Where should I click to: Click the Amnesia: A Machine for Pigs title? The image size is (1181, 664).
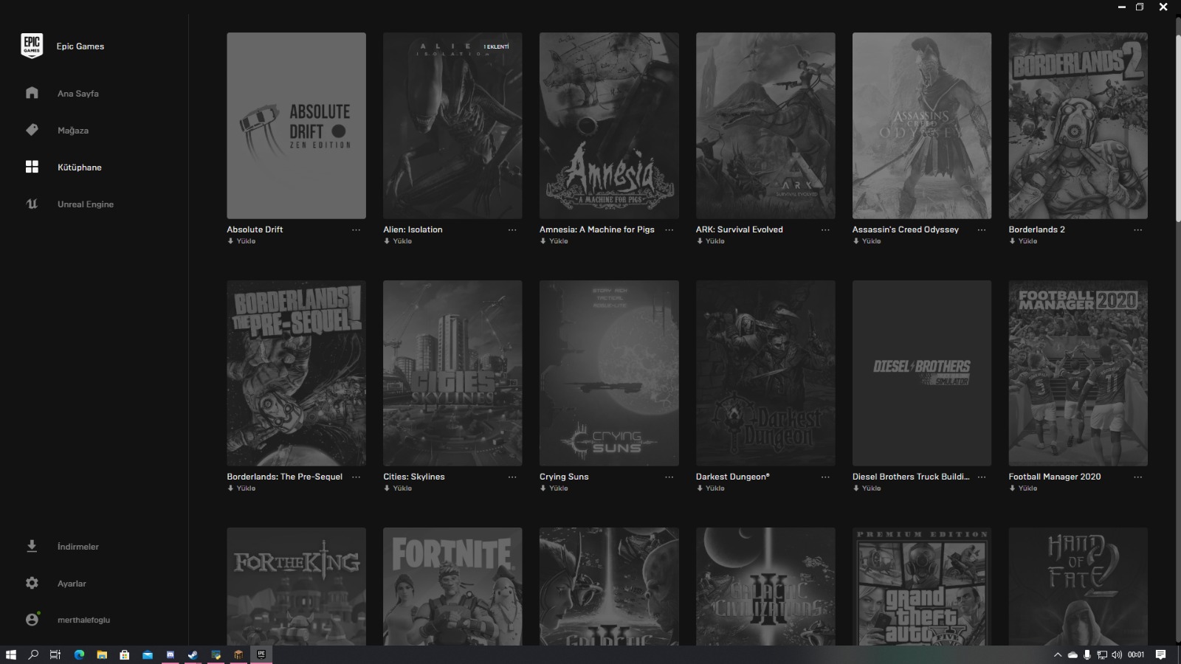[x=596, y=229]
